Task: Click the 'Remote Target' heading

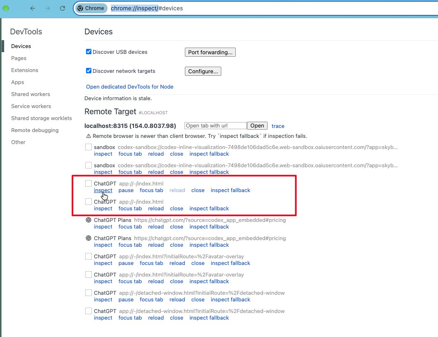Action: point(110,112)
